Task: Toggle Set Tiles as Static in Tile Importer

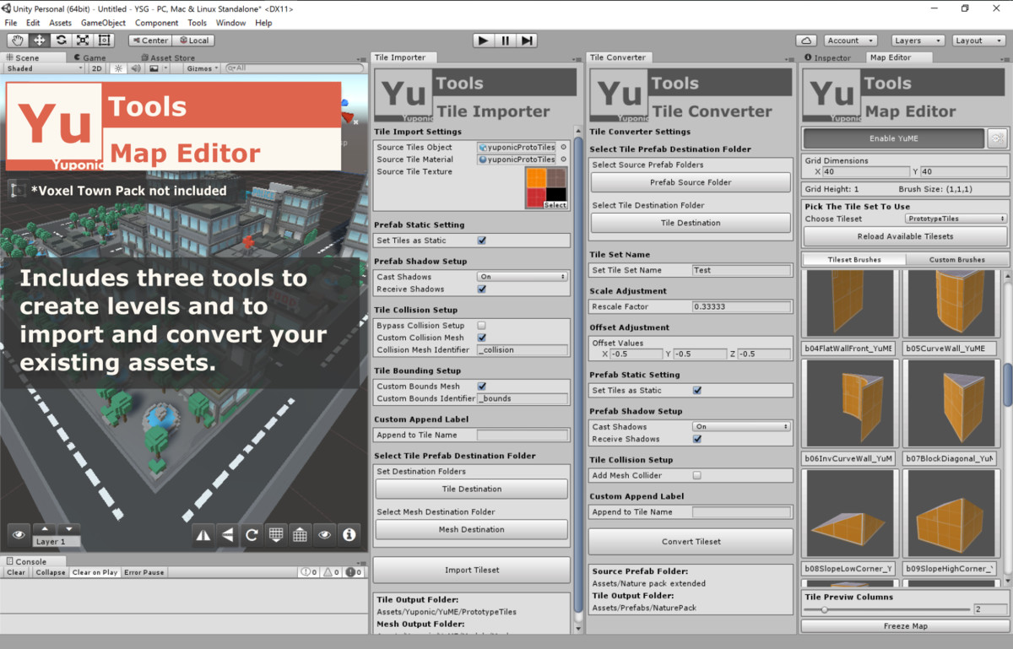Action: pos(482,241)
